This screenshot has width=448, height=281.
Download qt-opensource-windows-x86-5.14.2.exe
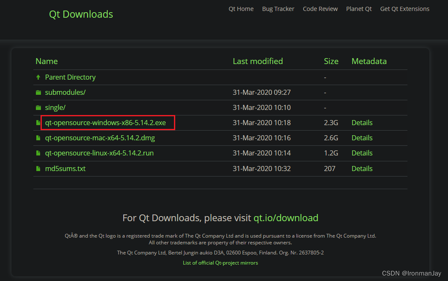click(106, 123)
